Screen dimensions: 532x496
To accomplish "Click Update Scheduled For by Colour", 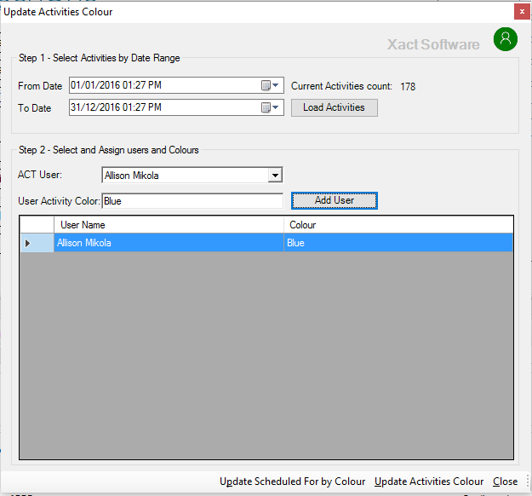I will (293, 482).
